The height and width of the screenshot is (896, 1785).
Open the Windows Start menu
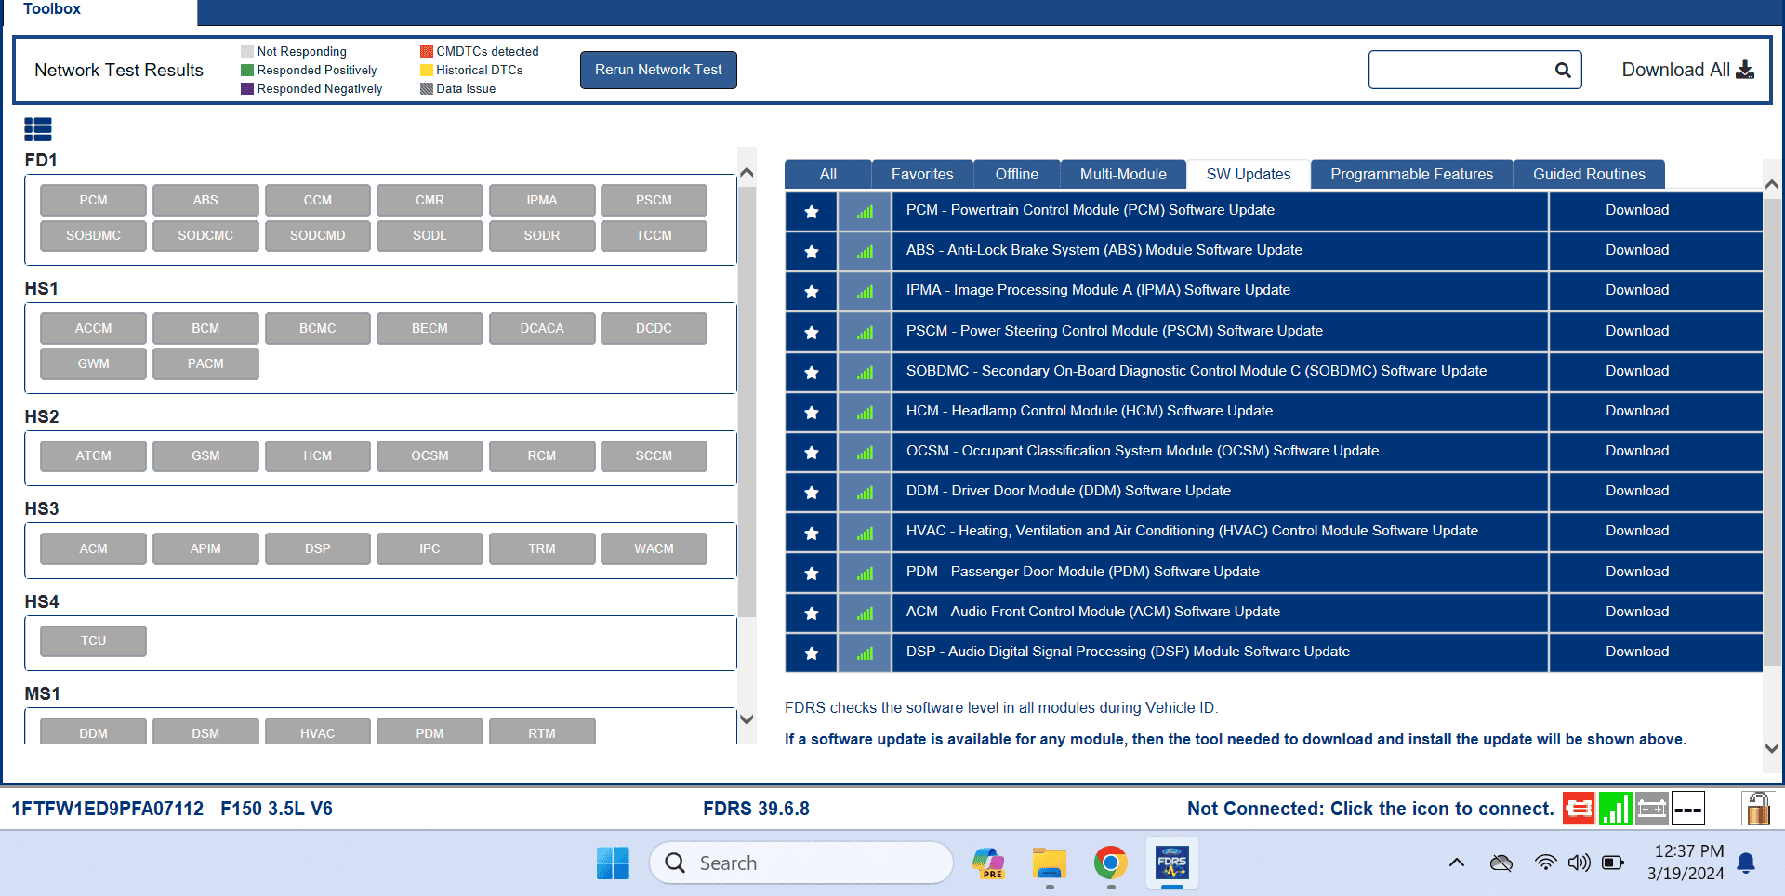point(613,863)
